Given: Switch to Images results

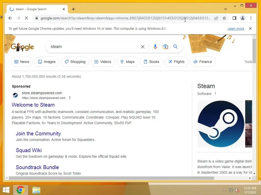Looking at the screenshot, I should click(47, 62).
